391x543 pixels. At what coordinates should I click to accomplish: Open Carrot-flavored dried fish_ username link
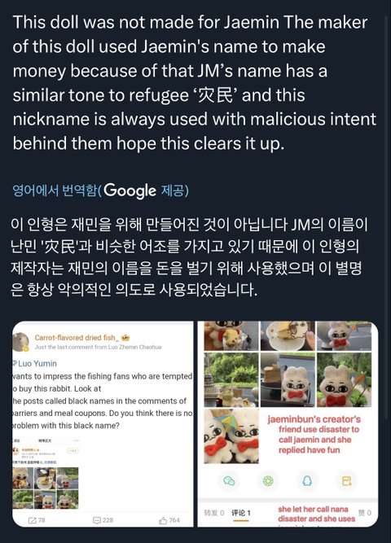(77, 338)
